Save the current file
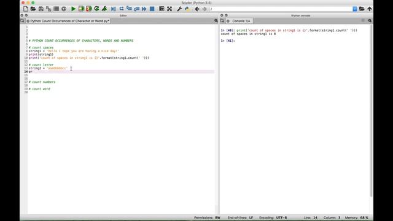The height and width of the screenshot is (221, 393). point(41,9)
